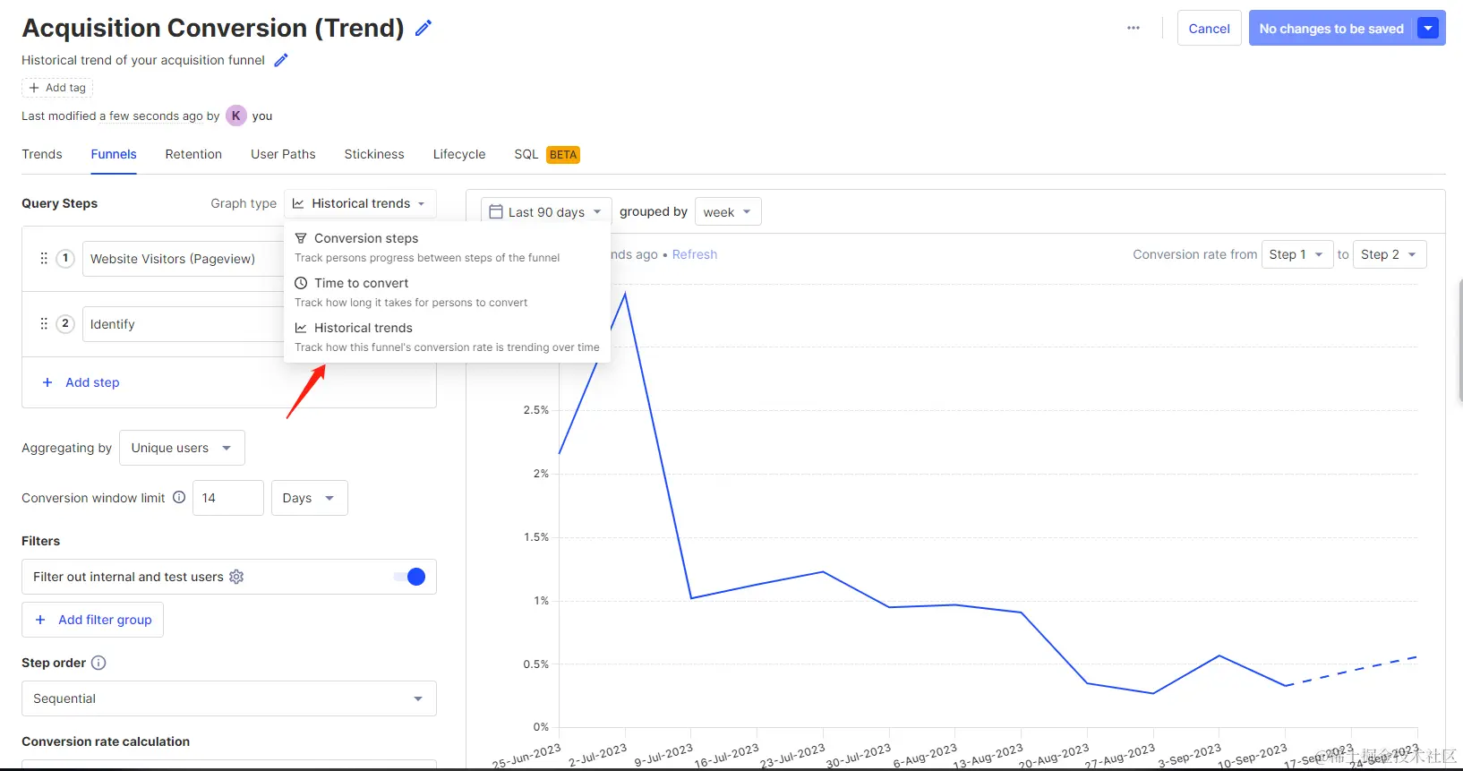Screen dimensions: 1463x771
Task: Click the funnel icon beside Conversion steps
Action: pyautogui.click(x=301, y=238)
